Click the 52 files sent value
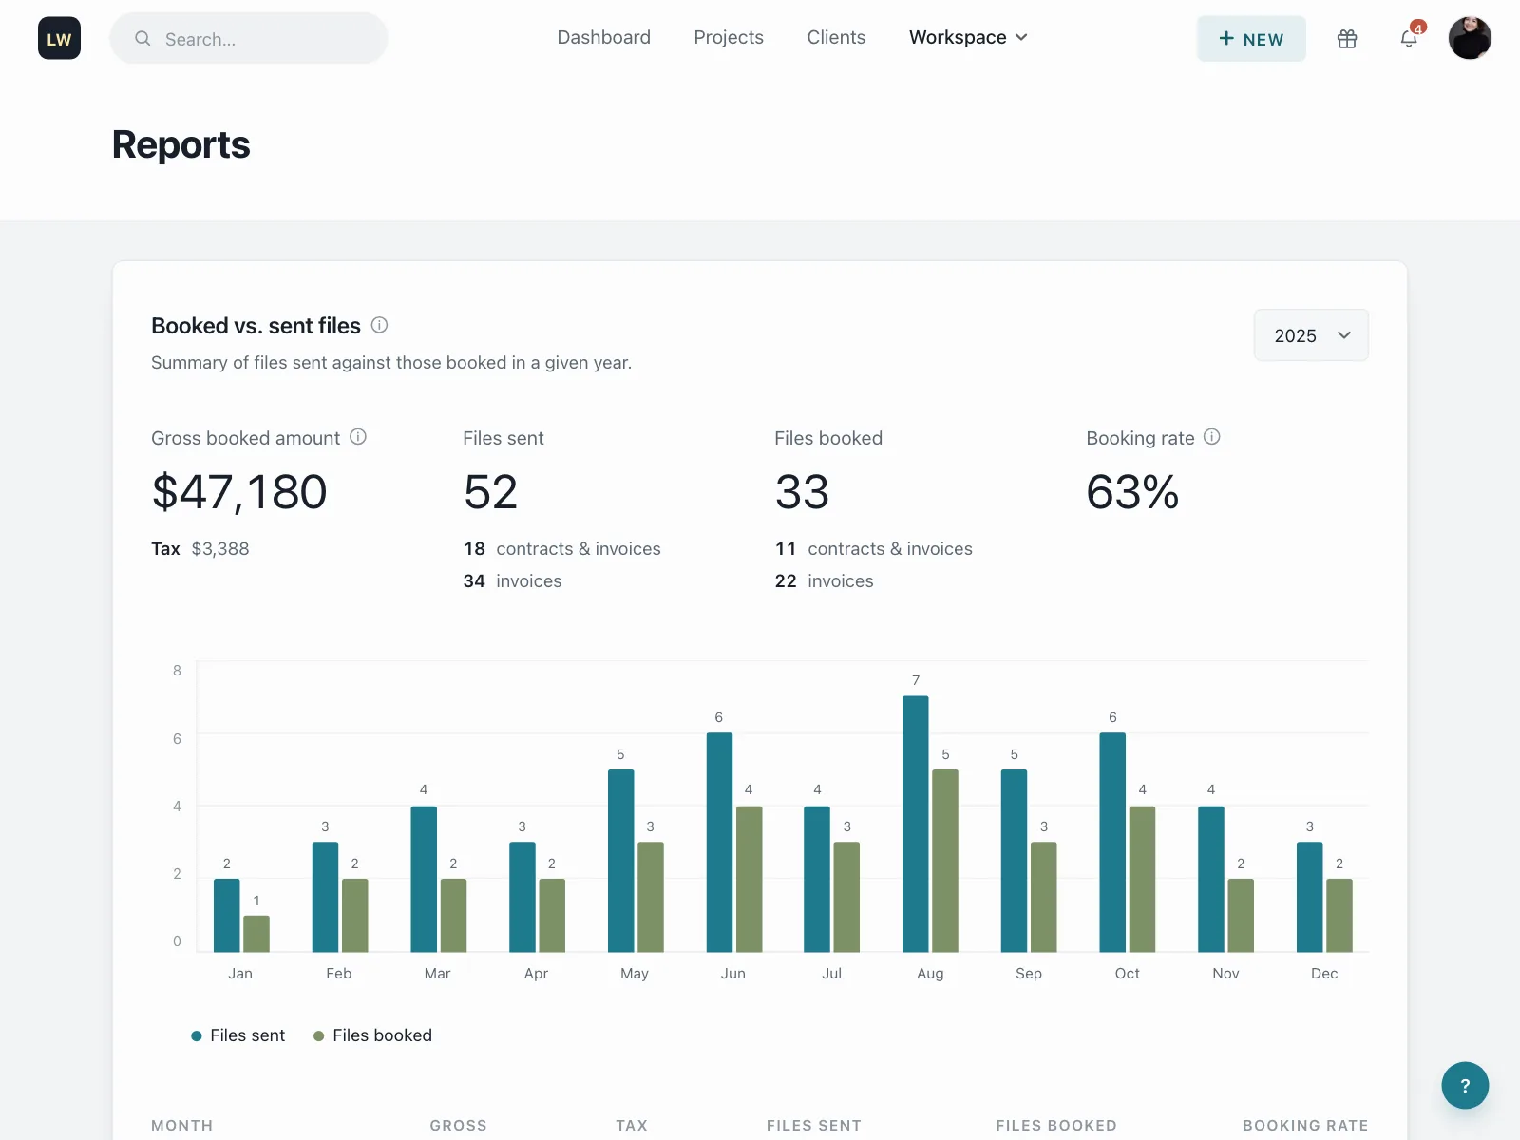This screenshot has width=1520, height=1140. 491,492
